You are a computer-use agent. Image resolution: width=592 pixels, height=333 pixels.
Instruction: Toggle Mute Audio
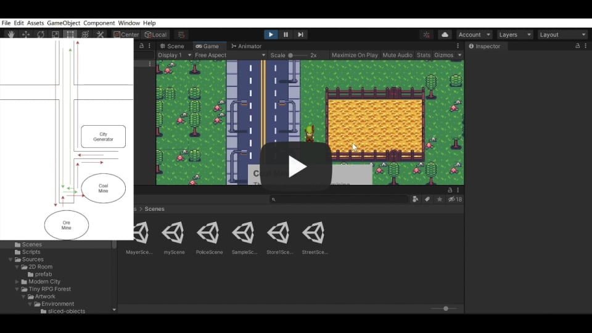397,55
